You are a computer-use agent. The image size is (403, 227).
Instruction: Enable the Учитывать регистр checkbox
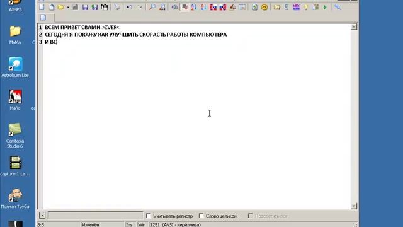click(x=149, y=216)
